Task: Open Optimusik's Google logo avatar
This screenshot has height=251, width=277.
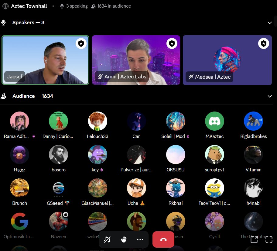Action: point(20,221)
